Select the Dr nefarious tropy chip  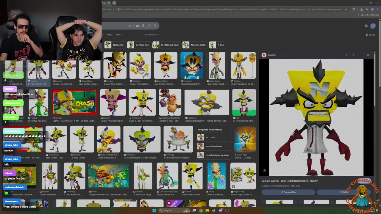166,45
